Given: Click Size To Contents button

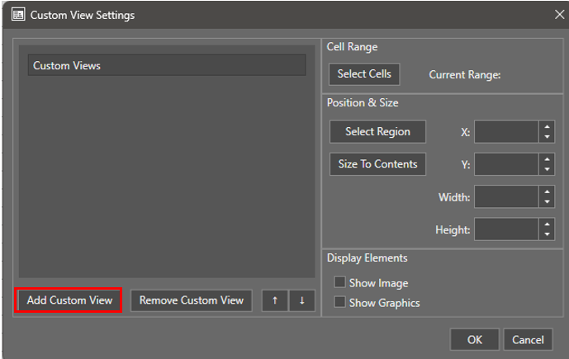Looking at the screenshot, I should 377,164.
